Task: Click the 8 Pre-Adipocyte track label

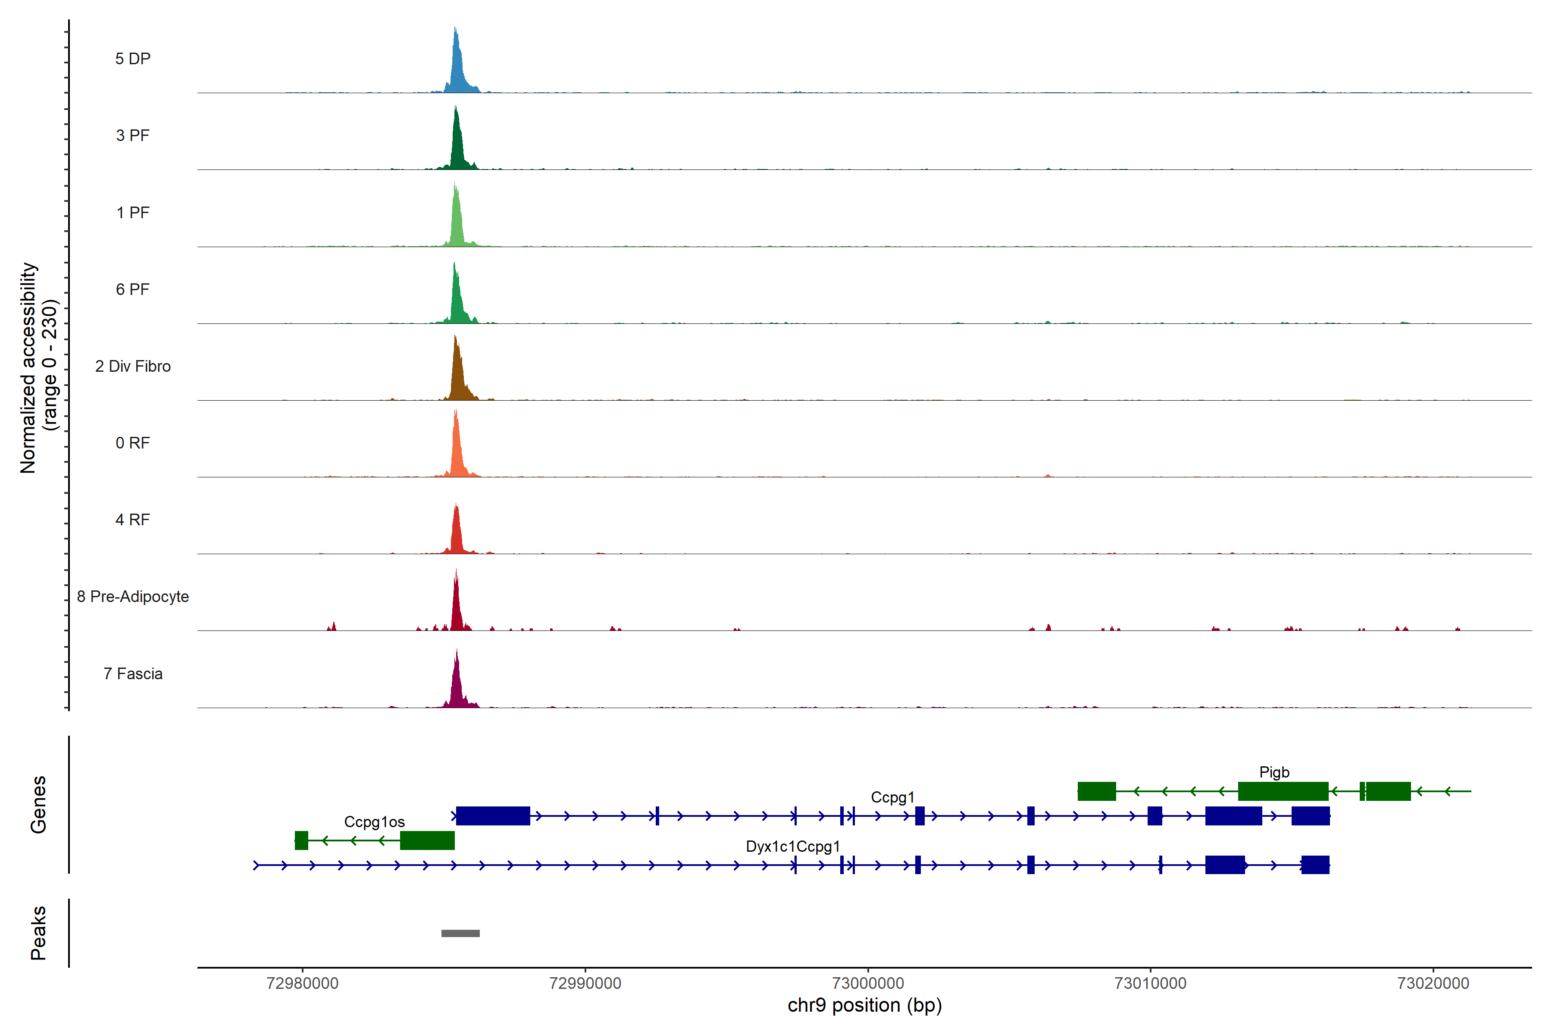Action: pos(133,596)
